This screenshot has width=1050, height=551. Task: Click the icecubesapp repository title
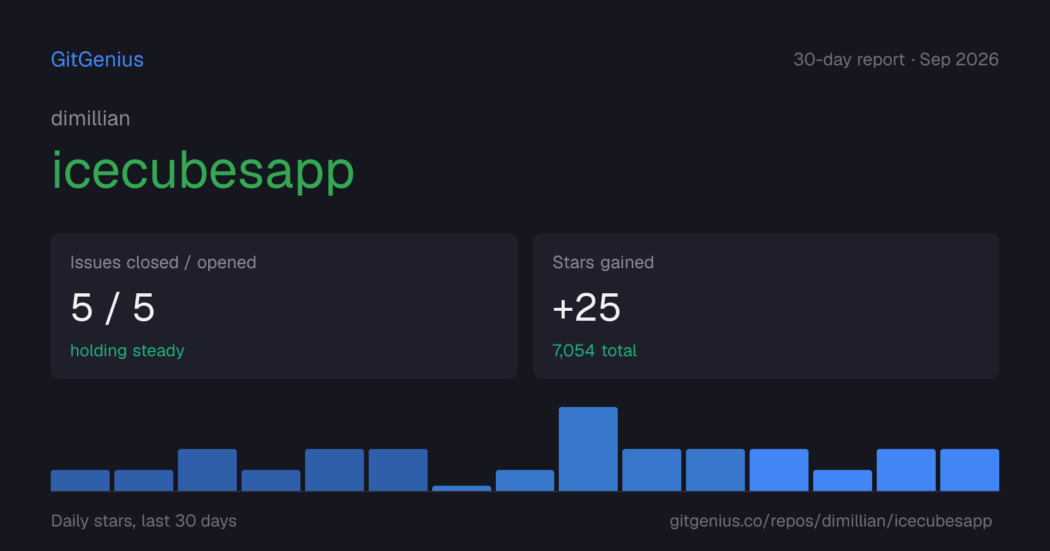(202, 170)
